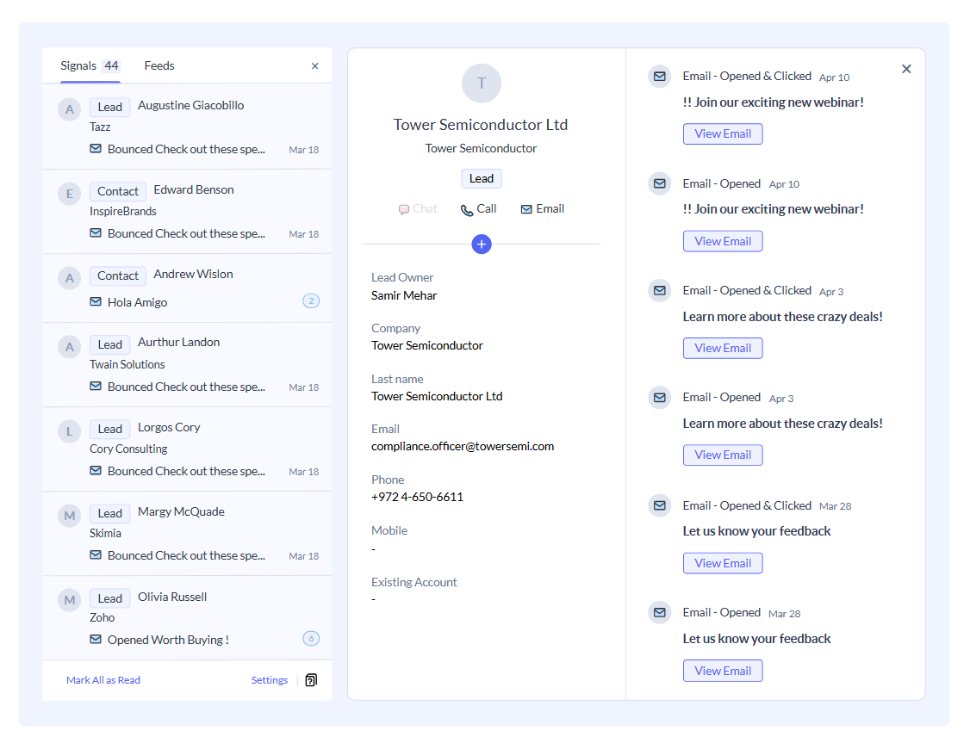Open help document icon beside Settings
Viewport: 970px width, 743px height.
click(311, 680)
